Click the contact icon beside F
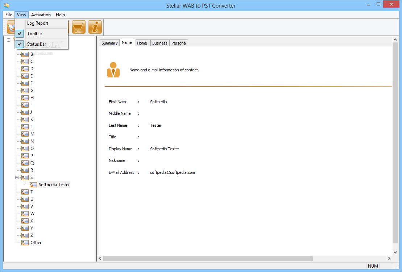The width and height of the screenshot is (402, 272). coord(25,83)
